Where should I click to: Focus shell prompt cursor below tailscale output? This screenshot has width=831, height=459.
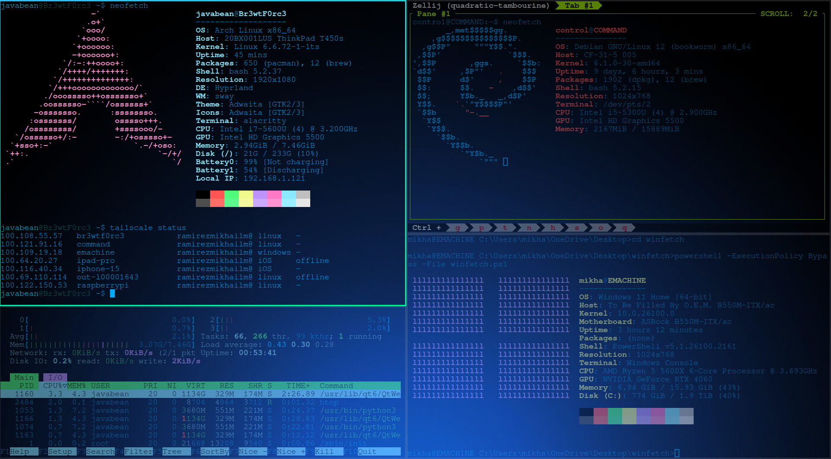tap(112, 293)
